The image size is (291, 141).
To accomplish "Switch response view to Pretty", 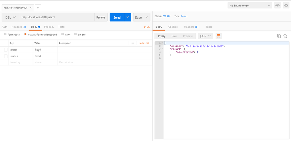I will pos(162,36).
